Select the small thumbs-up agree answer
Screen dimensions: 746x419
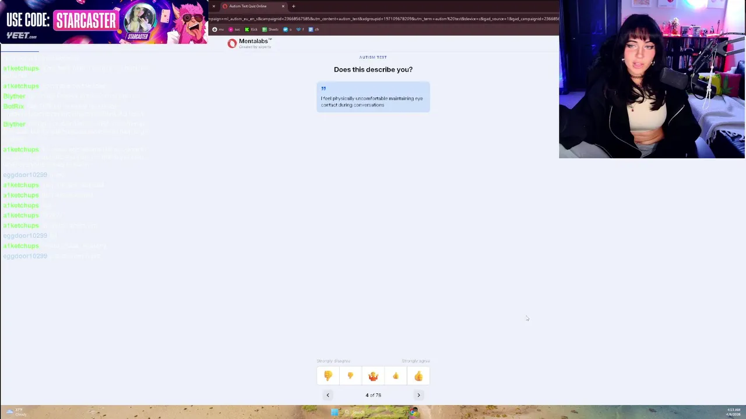[x=396, y=376]
